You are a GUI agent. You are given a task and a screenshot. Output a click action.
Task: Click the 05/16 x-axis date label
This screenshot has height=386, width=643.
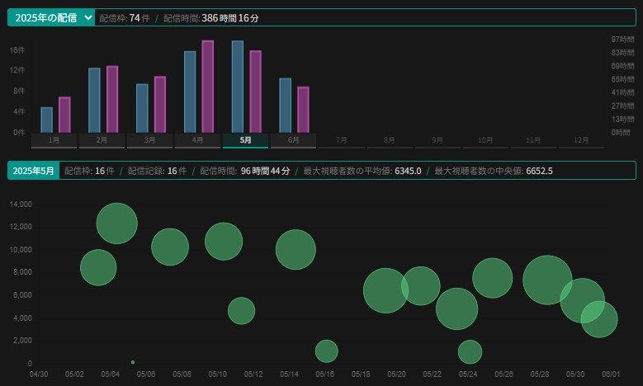click(324, 374)
